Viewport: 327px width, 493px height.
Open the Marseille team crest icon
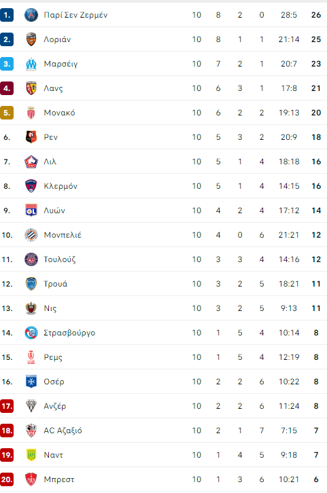pyautogui.click(x=31, y=64)
